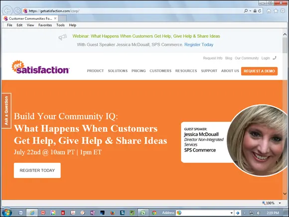This screenshot has width=289, height=217.
Task: Click the search magnifier in the address bar
Action: (x=246, y=10)
